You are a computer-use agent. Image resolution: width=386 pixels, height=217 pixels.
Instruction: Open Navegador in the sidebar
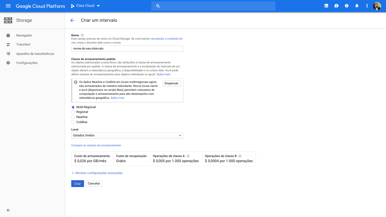pyautogui.click(x=24, y=35)
